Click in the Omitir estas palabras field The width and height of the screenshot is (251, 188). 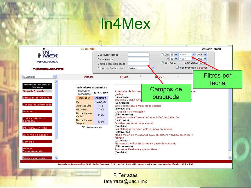pyautogui.click(x=139, y=64)
